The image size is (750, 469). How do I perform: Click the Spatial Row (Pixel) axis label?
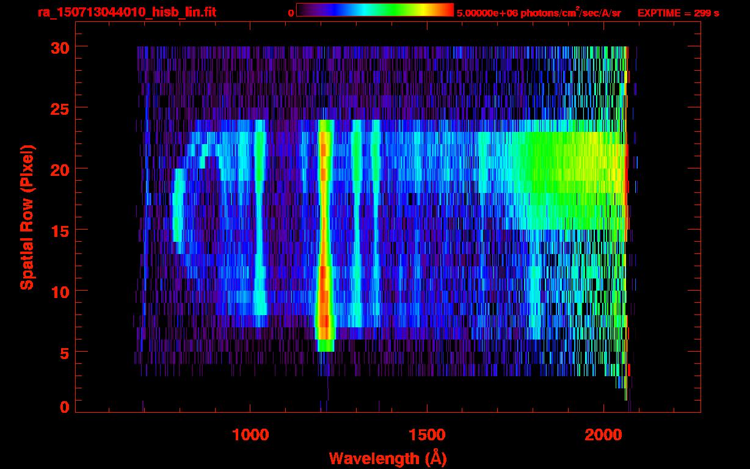pos(26,217)
